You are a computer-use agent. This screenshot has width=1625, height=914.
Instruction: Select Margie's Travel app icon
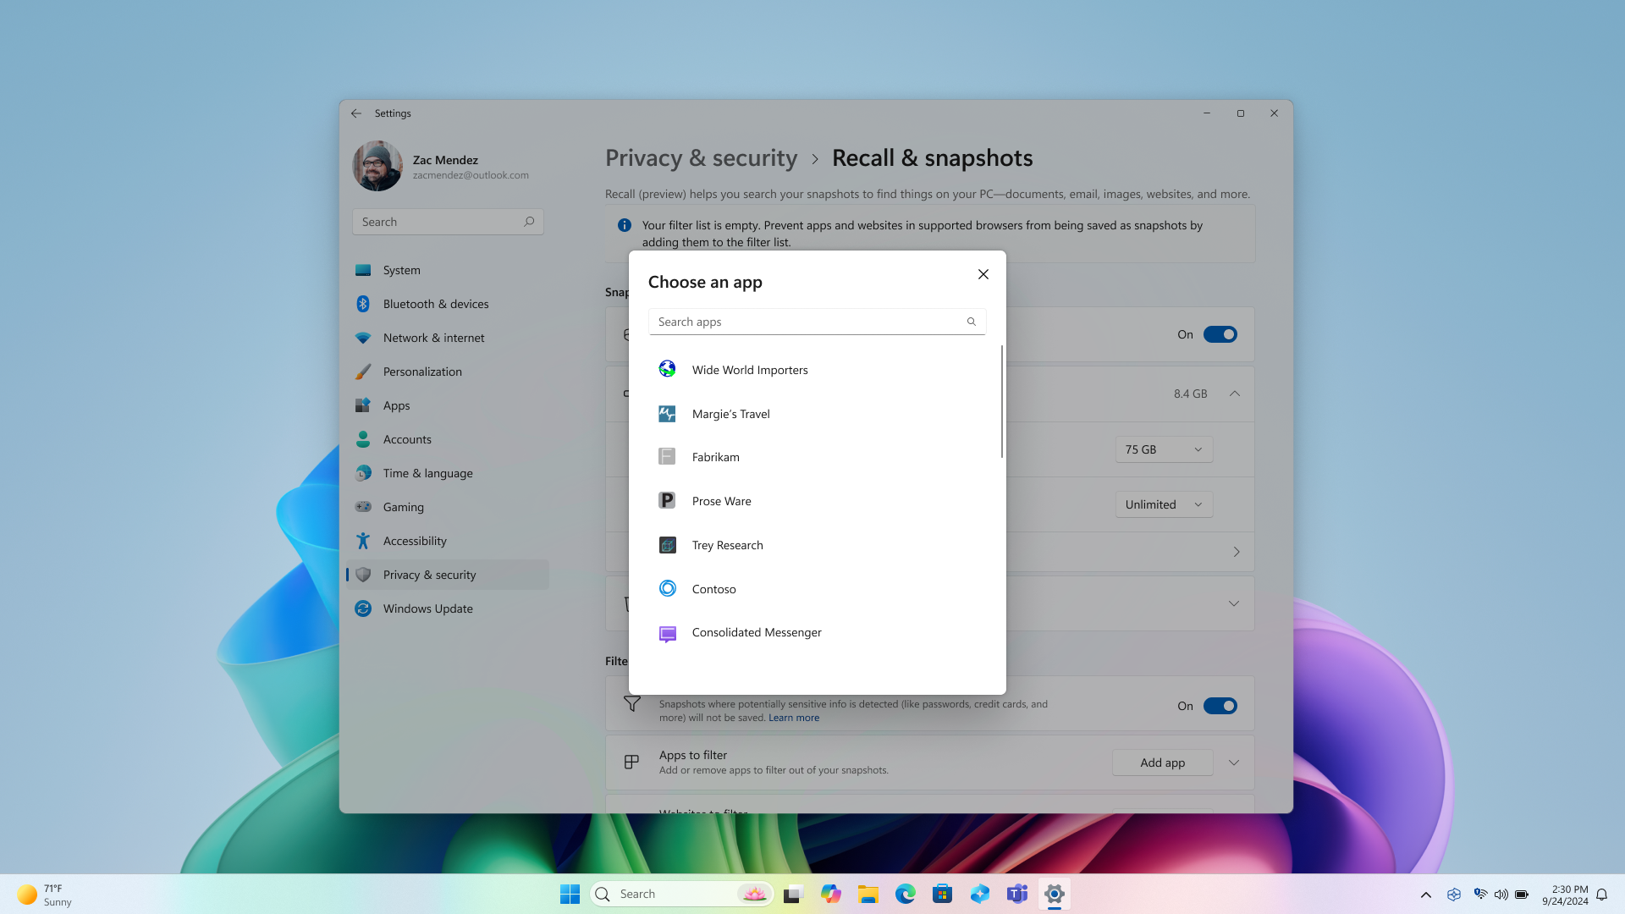coord(668,413)
